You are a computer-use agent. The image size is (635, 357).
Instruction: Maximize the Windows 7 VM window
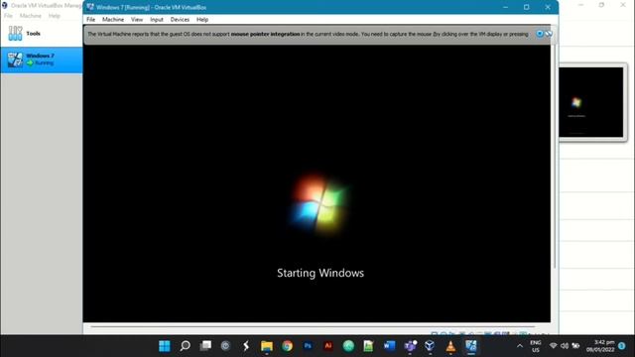coord(527,7)
